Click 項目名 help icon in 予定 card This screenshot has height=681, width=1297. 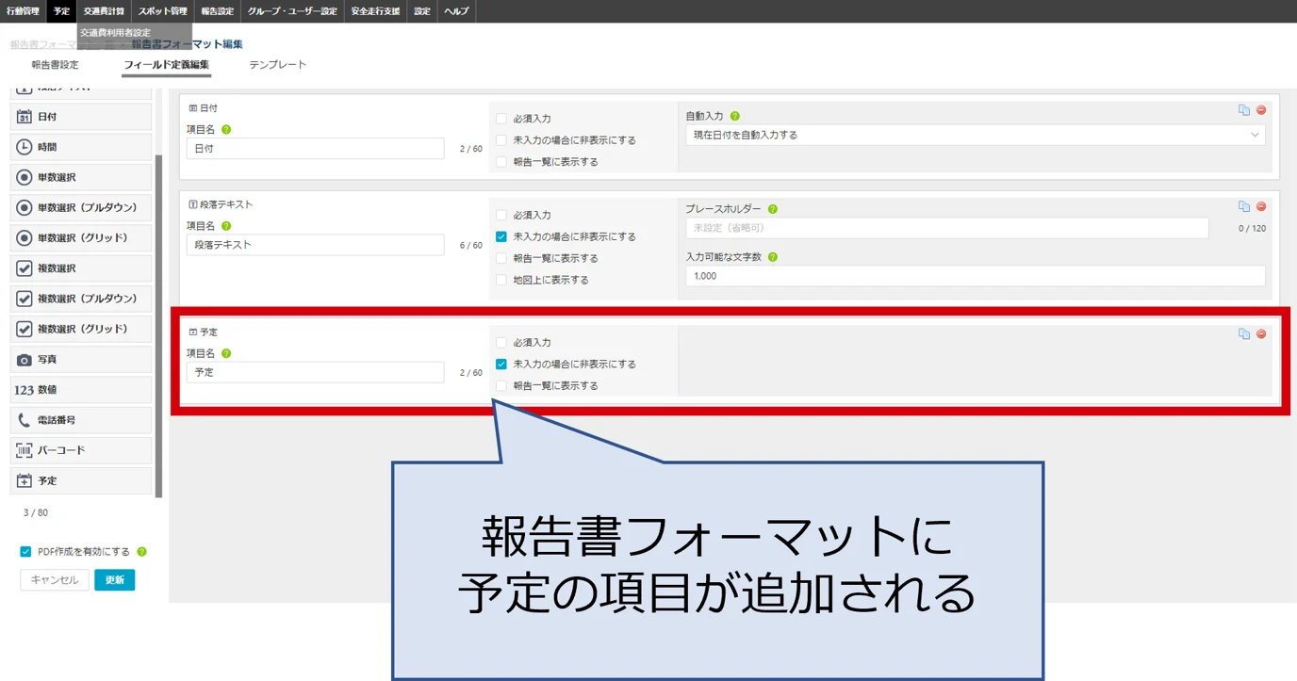226,353
